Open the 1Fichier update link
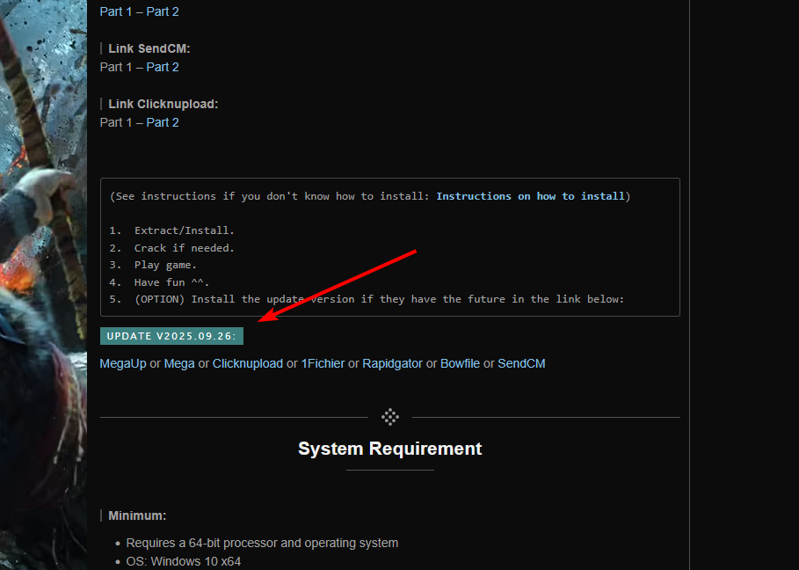Image resolution: width=799 pixels, height=570 pixels. [x=323, y=363]
